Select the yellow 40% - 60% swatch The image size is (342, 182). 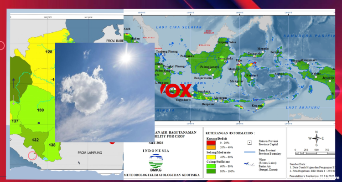click(x=211, y=157)
